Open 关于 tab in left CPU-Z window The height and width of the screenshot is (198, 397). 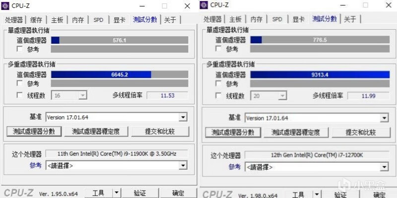click(170, 20)
